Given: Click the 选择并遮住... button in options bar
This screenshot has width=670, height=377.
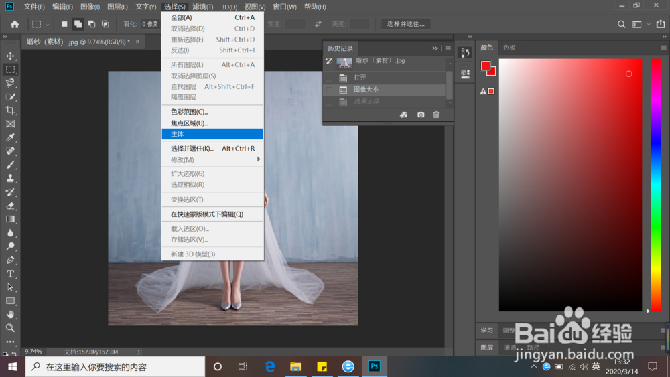Looking at the screenshot, I should pos(405,24).
